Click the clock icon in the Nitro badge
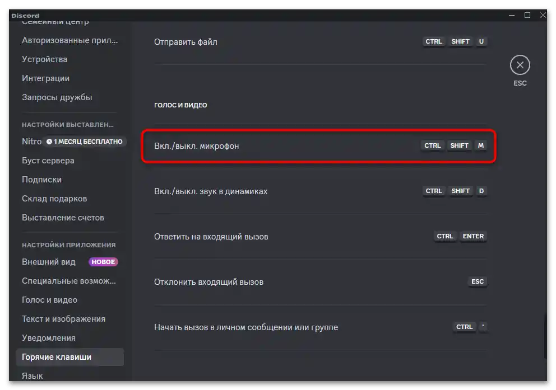Image resolution: width=556 pixels, height=390 pixels. (x=49, y=142)
